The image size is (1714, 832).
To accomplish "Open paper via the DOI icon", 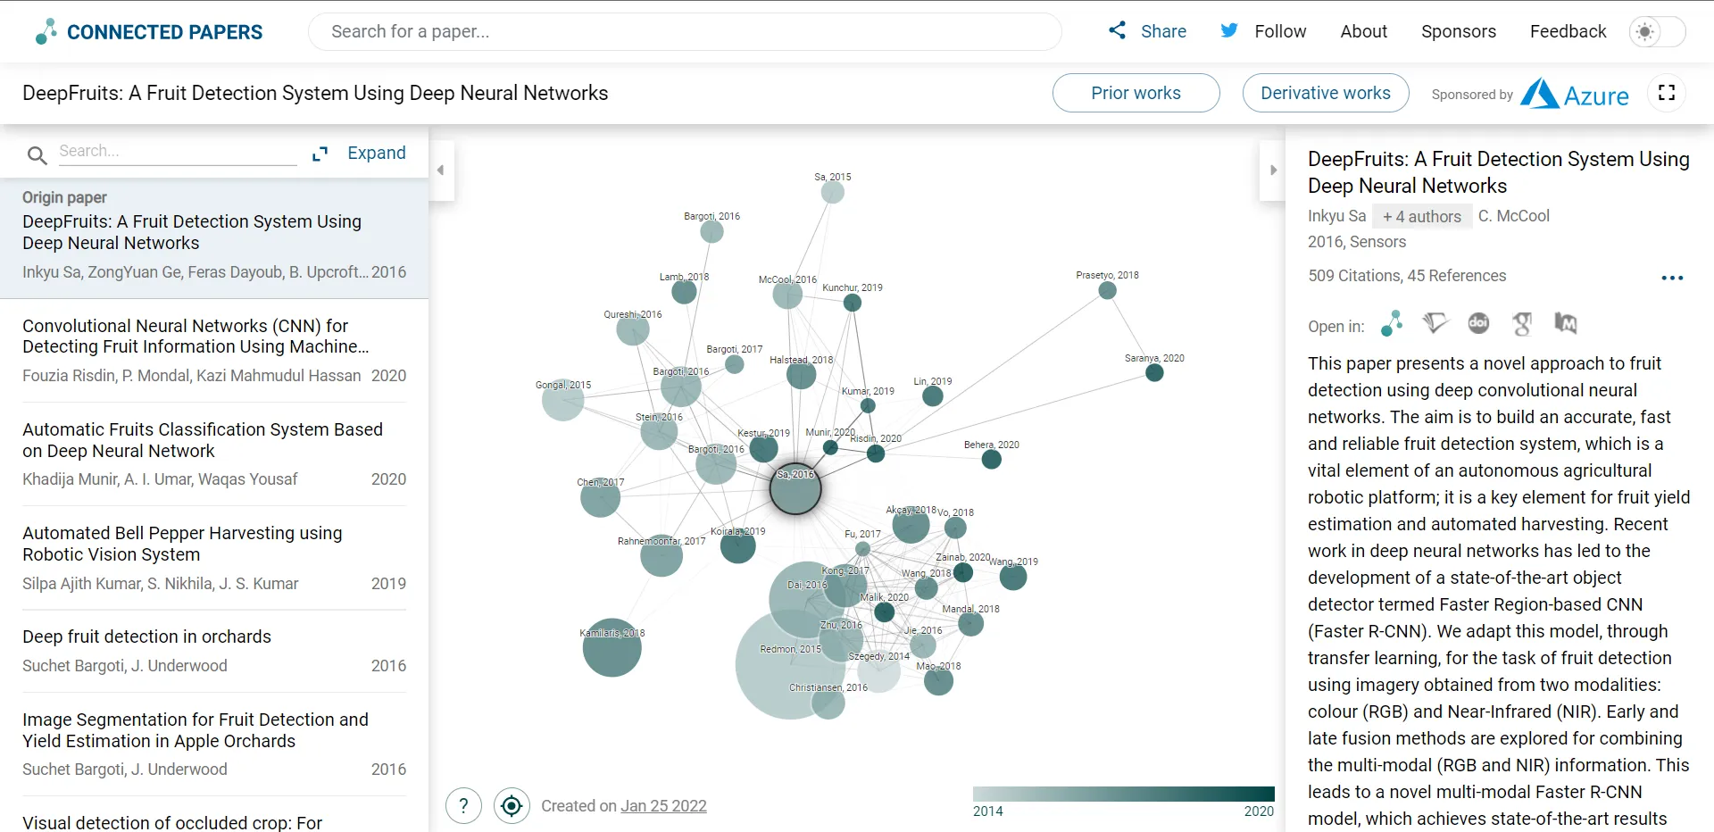I will point(1478,323).
